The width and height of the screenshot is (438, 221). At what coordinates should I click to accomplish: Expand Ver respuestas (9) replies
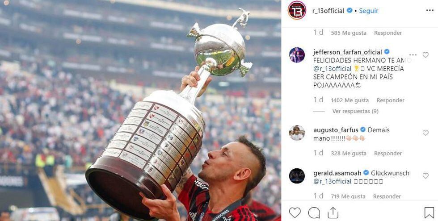coord(355,111)
